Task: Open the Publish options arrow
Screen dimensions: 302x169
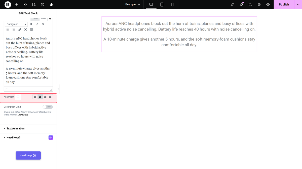Action: tap(298, 5)
